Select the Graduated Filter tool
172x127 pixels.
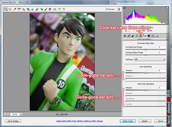point(50,9)
